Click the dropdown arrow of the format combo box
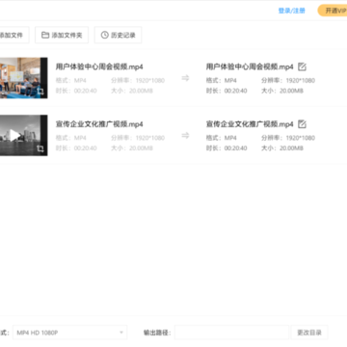347x347 pixels. (x=121, y=333)
